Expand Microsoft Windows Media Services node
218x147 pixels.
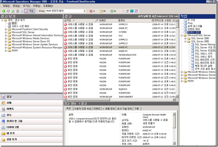point(6,38)
